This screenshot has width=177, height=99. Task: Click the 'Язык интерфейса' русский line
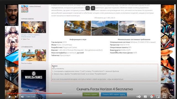(67, 53)
